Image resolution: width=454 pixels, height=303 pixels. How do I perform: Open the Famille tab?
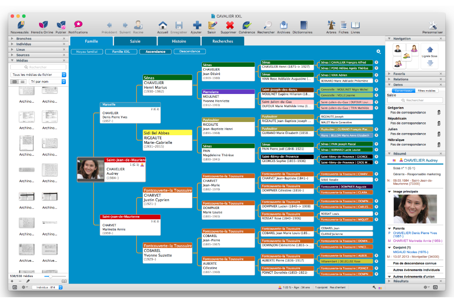point(91,41)
